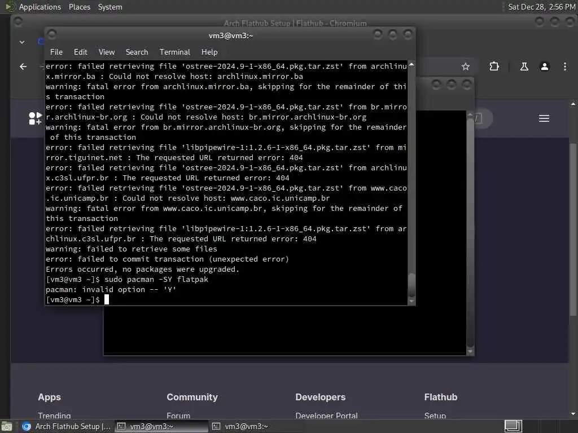Click the Developers footer heading
The width and height of the screenshot is (578, 433).
(x=321, y=397)
